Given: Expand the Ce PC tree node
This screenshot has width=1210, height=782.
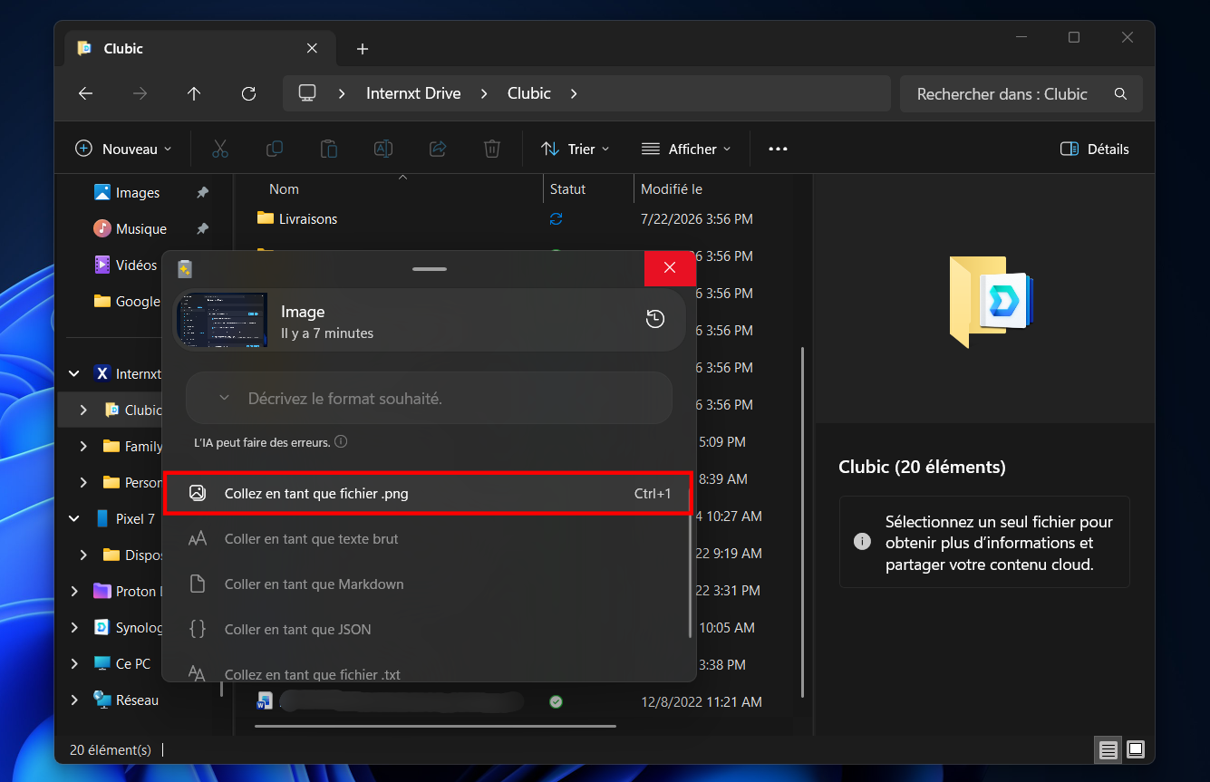Looking at the screenshot, I should click(74, 664).
